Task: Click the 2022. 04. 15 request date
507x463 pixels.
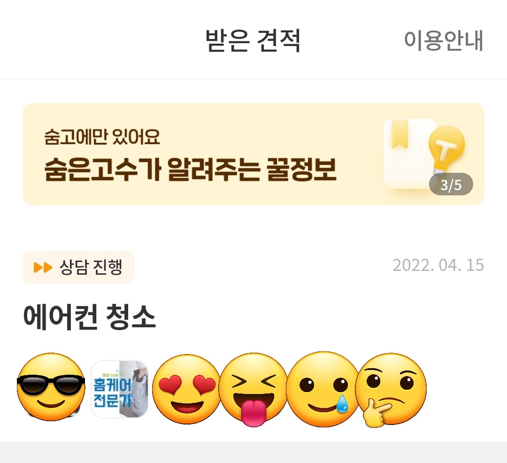Action: click(438, 265)
